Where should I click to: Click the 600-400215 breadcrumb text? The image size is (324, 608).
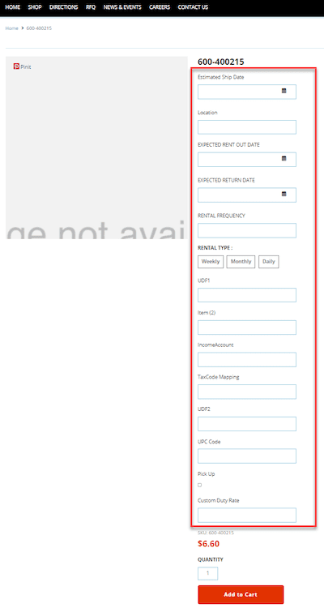39,28
